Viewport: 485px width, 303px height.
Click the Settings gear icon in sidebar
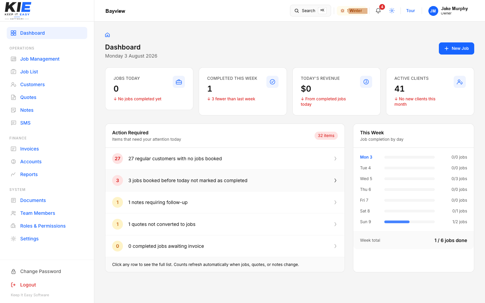13,239
